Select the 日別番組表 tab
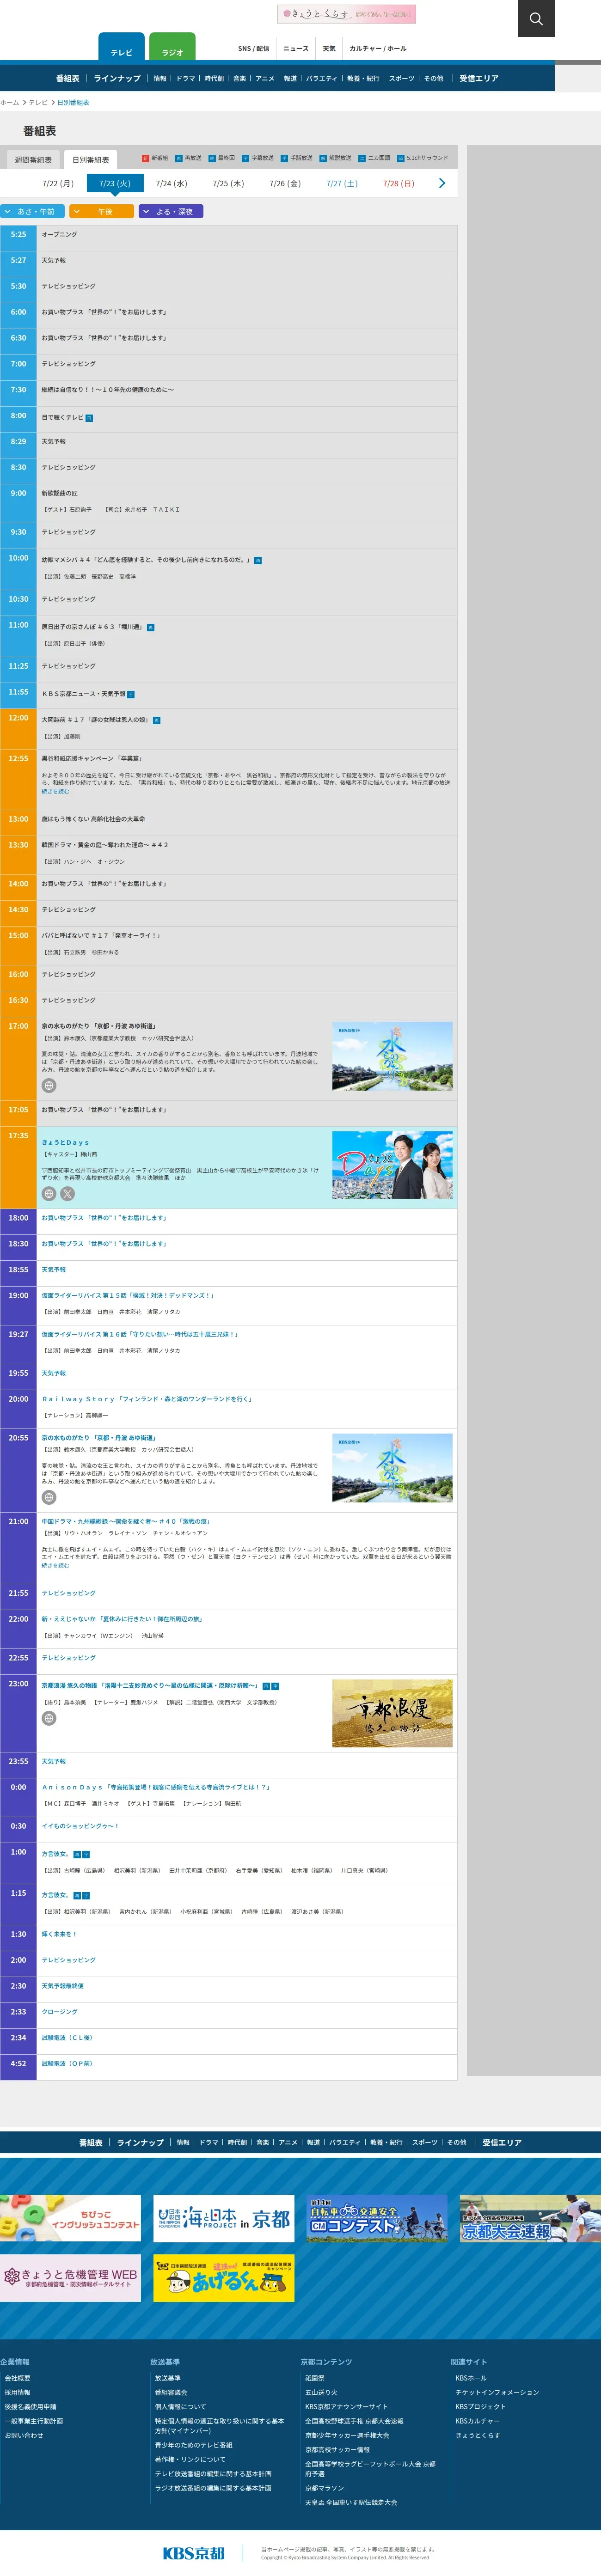The width and height of the screenshot is (601, 2576). click(x=91, y=160)
